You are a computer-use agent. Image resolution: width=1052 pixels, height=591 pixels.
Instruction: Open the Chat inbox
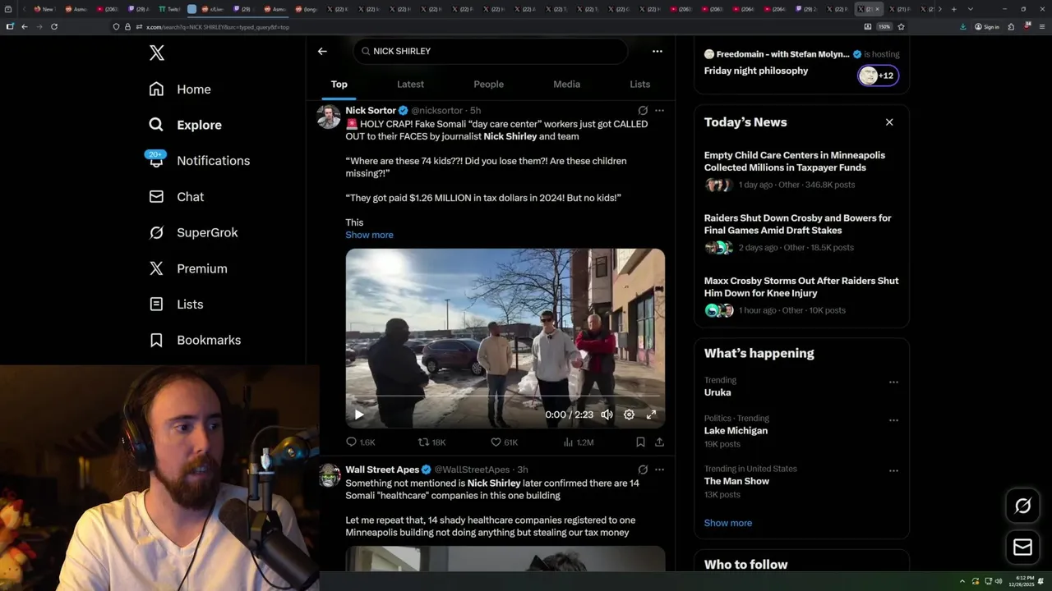(x=176, y=197)
